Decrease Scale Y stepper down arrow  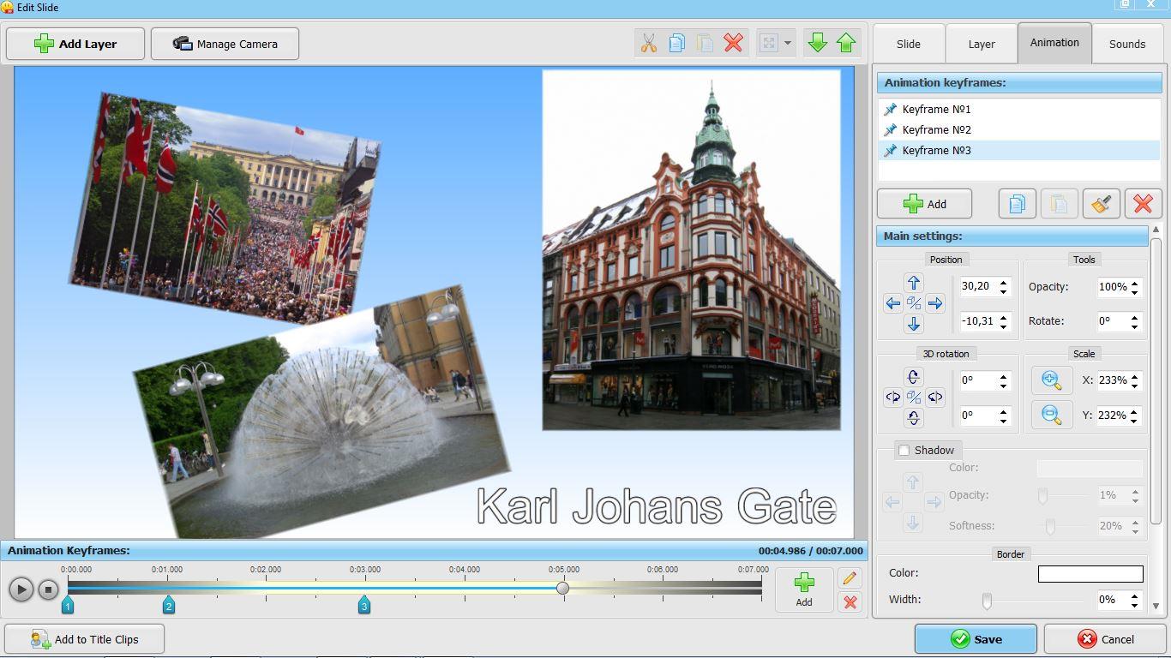click(x=1135, y=420)
